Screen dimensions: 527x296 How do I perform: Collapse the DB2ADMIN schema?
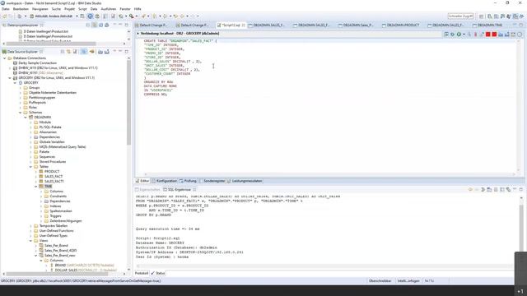click(26, 118)
